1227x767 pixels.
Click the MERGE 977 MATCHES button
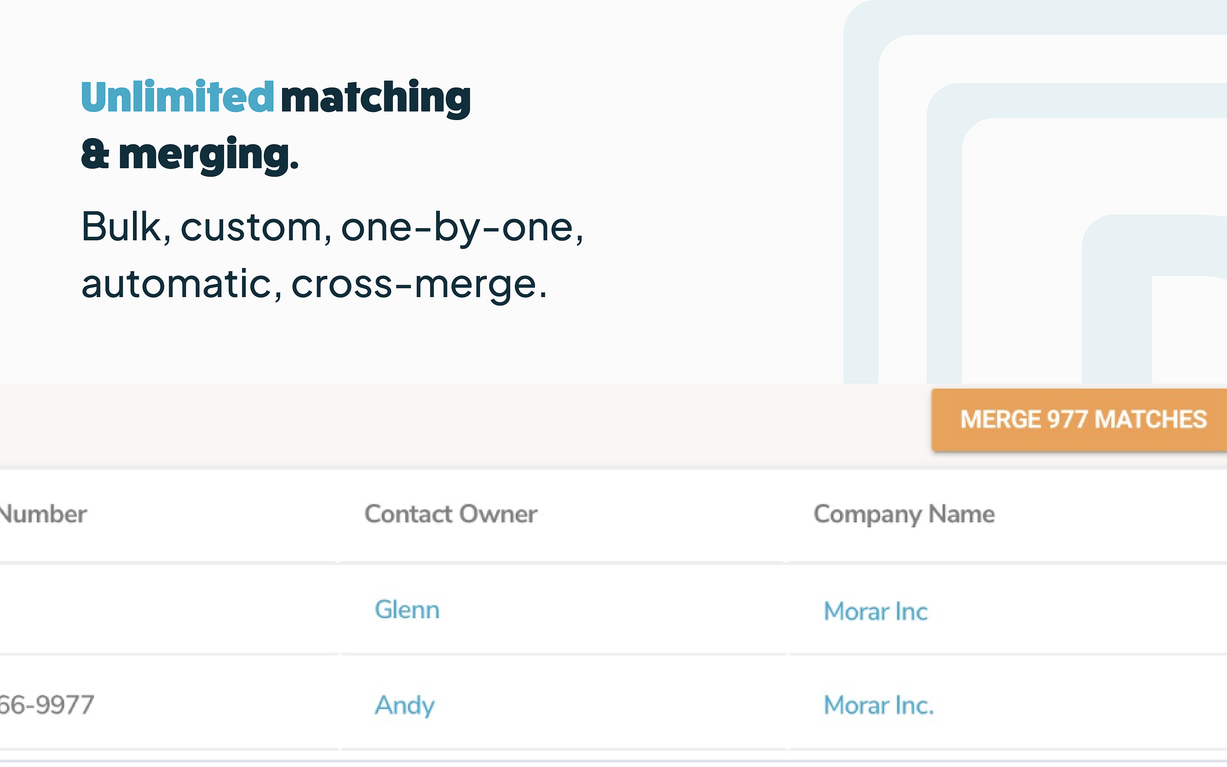(1083, 420)
